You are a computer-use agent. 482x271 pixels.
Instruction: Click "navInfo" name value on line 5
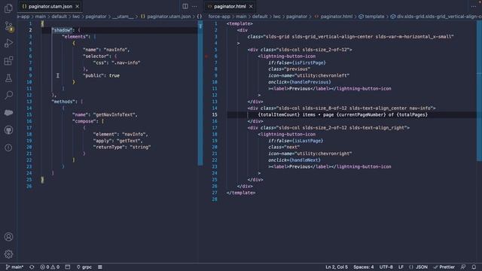115,50
